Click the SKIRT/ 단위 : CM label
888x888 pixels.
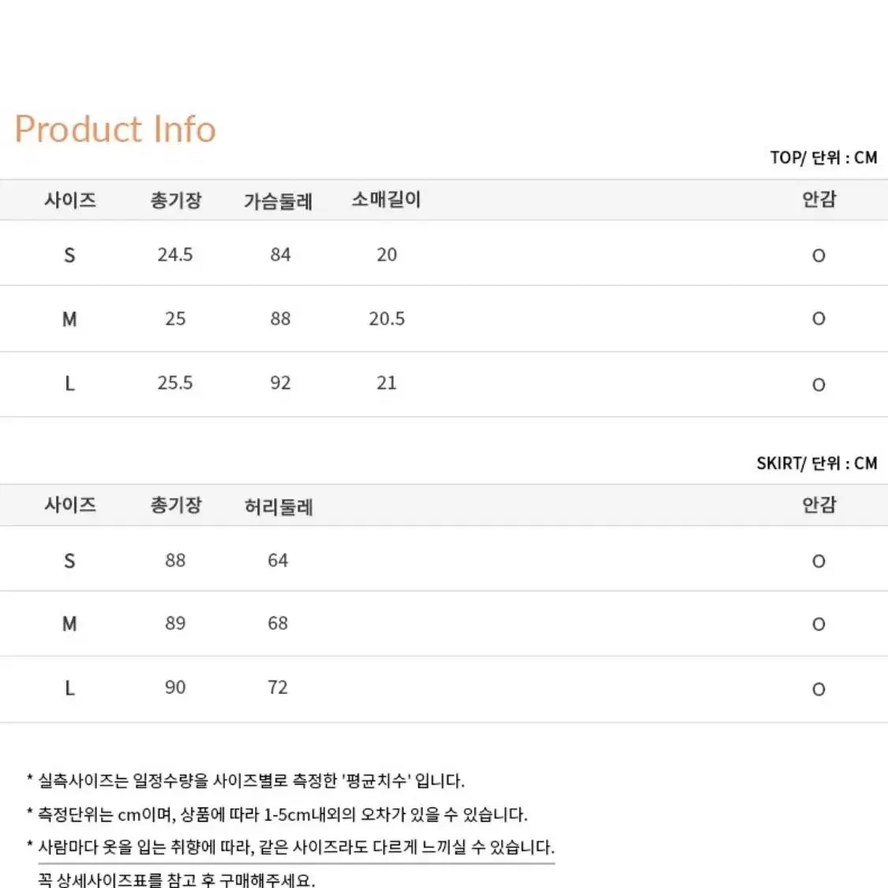tap(817, 463)
